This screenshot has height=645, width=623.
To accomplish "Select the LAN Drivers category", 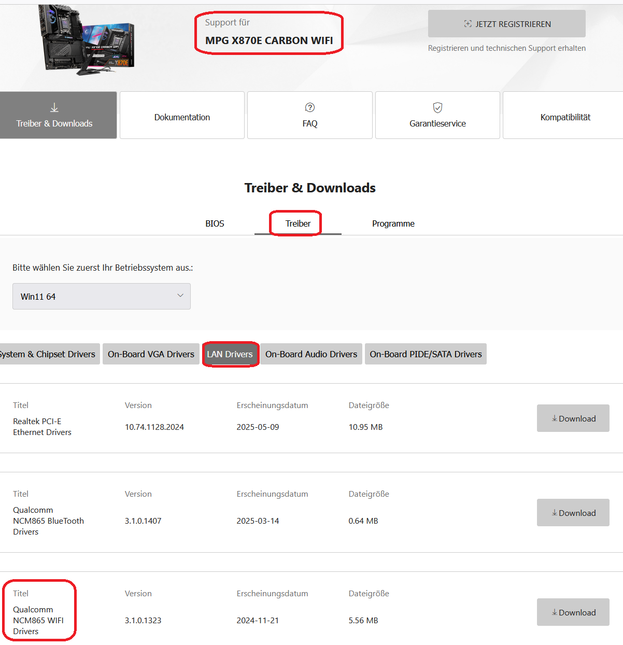I will [230, 354].
